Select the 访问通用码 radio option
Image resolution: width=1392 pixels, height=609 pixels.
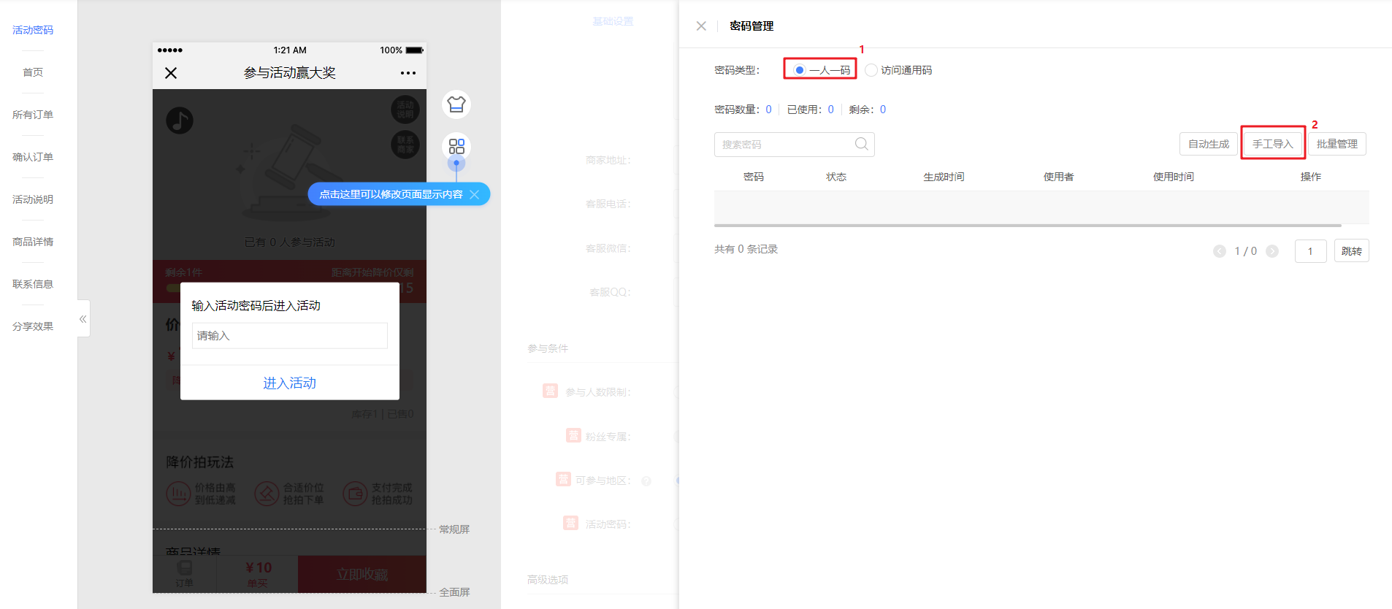point(899,70)
